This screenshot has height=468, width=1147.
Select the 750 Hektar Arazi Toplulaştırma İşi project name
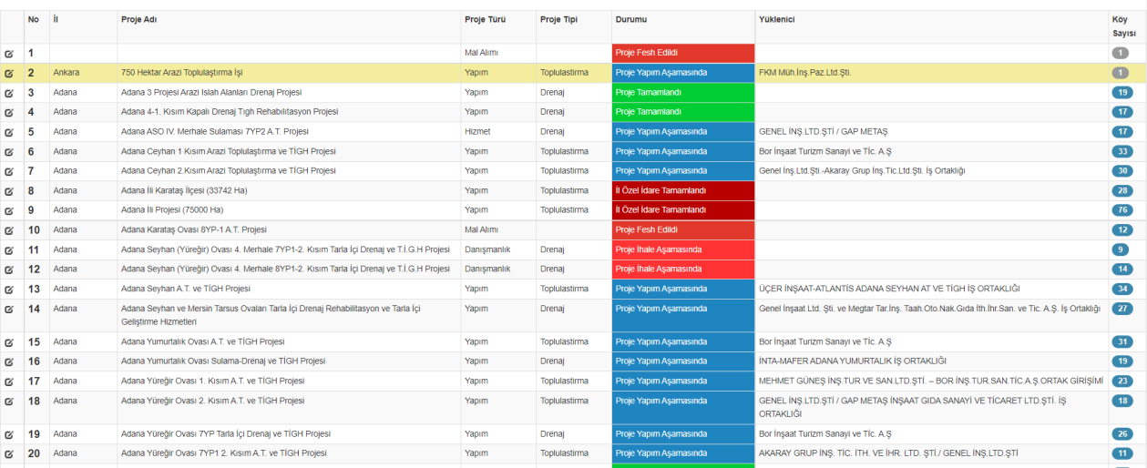(181, 73)
